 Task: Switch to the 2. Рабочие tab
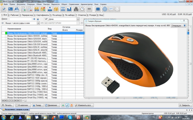tap(13, 15)
